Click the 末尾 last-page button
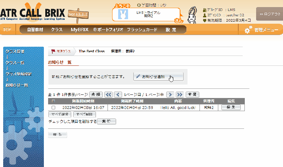The width and height of the screenshot is (283, 167). tap(192, 94)
